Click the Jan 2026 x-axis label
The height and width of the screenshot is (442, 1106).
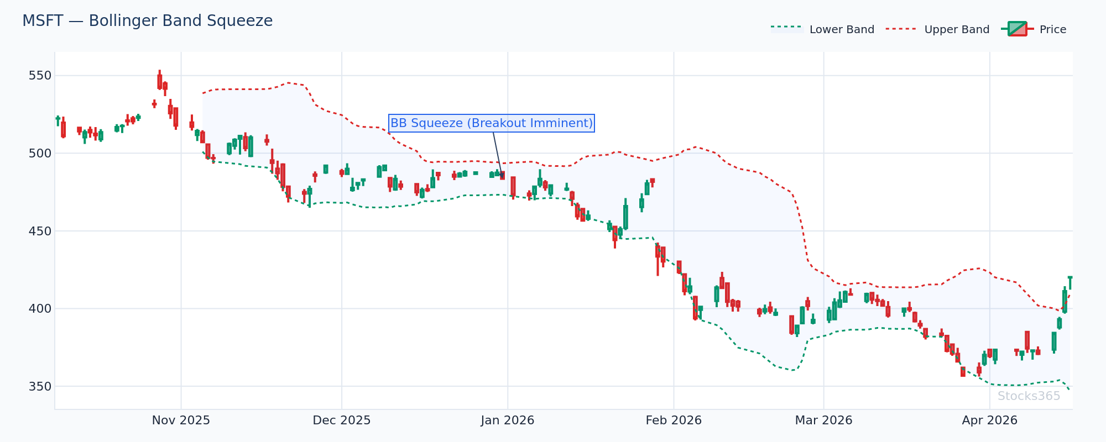click(508, 420)
